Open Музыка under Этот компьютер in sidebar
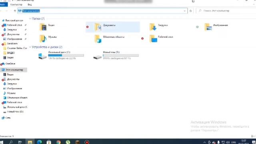256x144 pixels. click(11, 93)
